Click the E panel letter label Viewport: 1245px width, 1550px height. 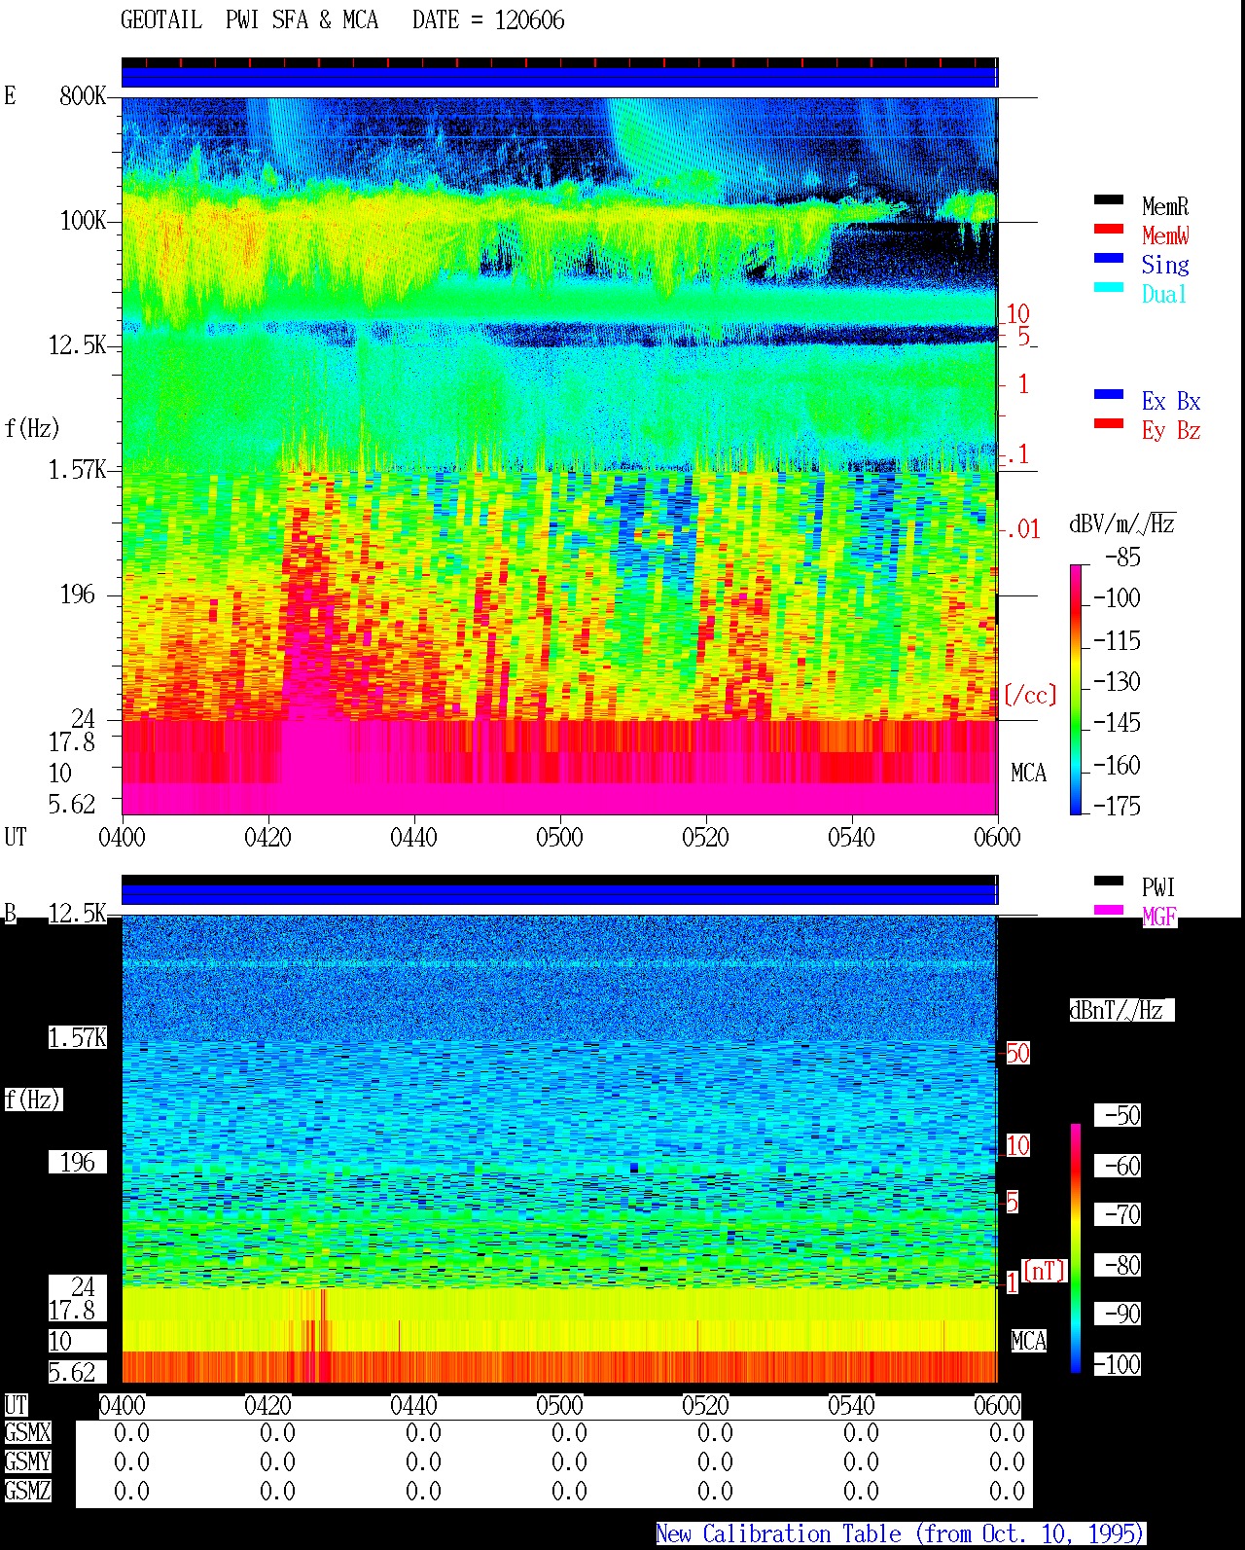click(10, 95)
